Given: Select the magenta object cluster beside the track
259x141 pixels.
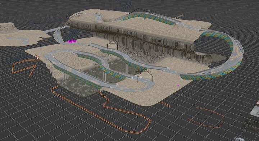Looking at the screenshot, I should pyautogui.click(x=71, y=41).
